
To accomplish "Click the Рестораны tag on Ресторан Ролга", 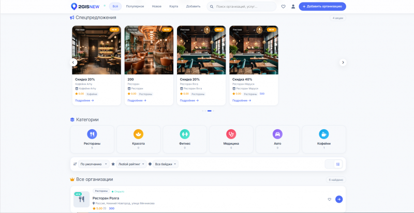I will point(101,191).
